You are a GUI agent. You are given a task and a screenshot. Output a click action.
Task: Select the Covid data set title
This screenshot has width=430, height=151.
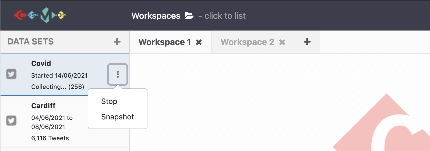pyautogui.click(x=41, y=63)
